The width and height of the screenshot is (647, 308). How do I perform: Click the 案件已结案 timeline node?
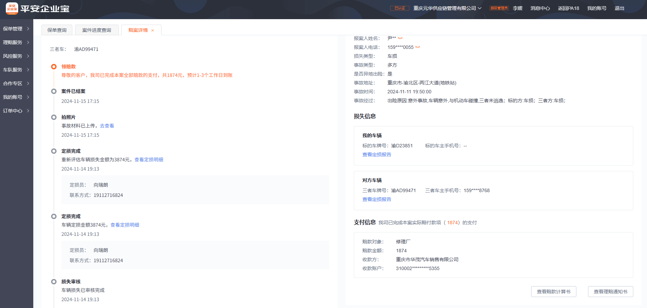(54, 91)
